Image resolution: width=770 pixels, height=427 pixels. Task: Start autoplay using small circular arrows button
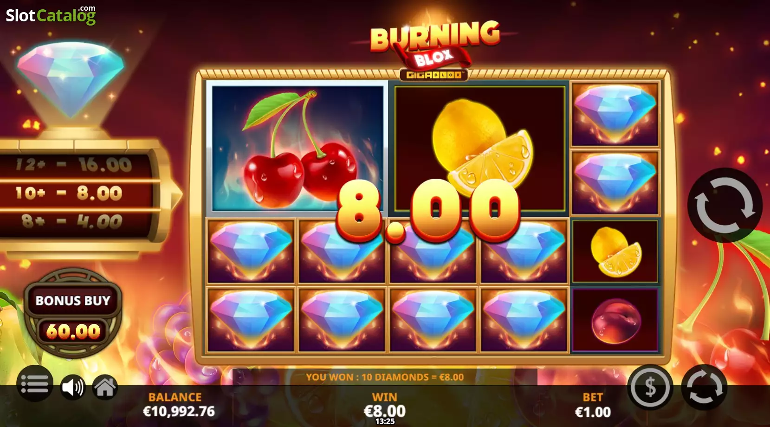point(704,387)
